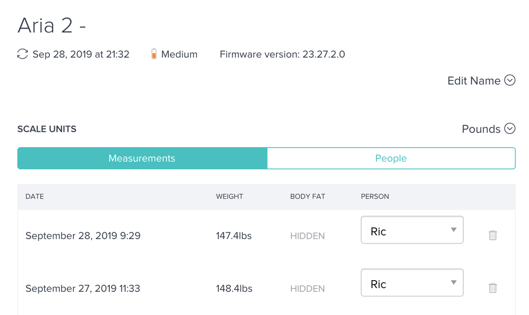Delete the September 27 measurement via trash icon

(492, 288)
